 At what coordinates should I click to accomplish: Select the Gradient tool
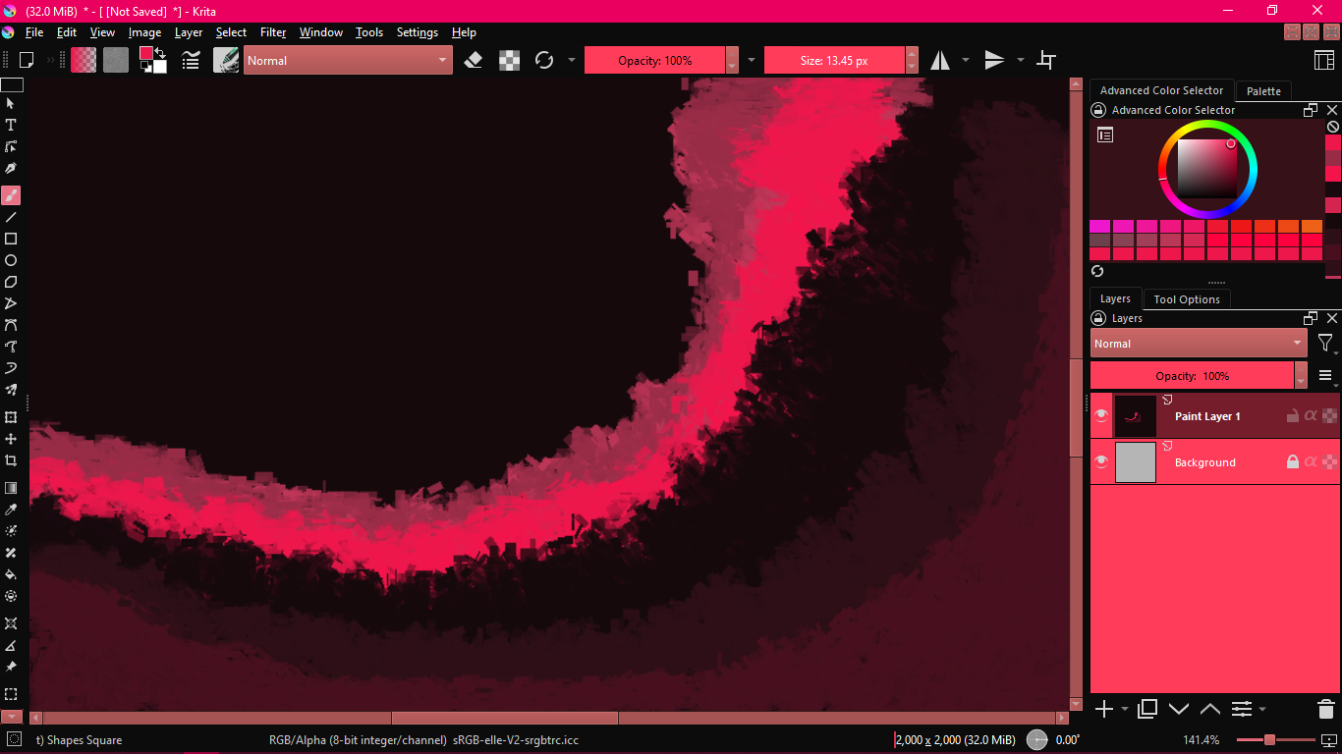click(11, 488)
